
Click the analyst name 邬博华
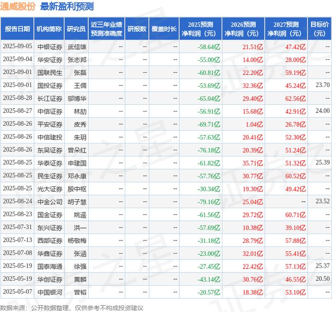77,99
